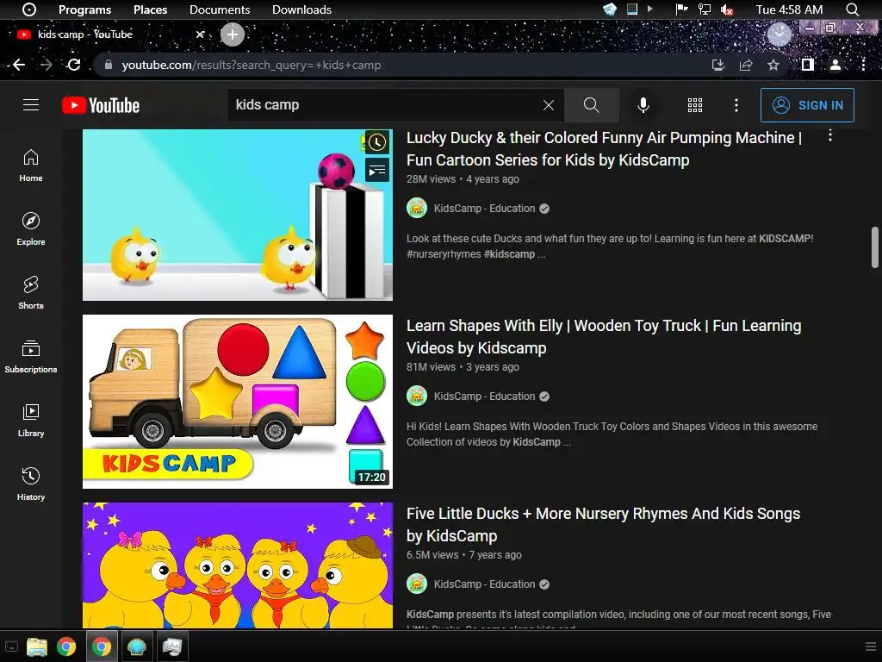Go to Home in the sidebar
This screenshot has width=882, height=662.
(31, 165)
